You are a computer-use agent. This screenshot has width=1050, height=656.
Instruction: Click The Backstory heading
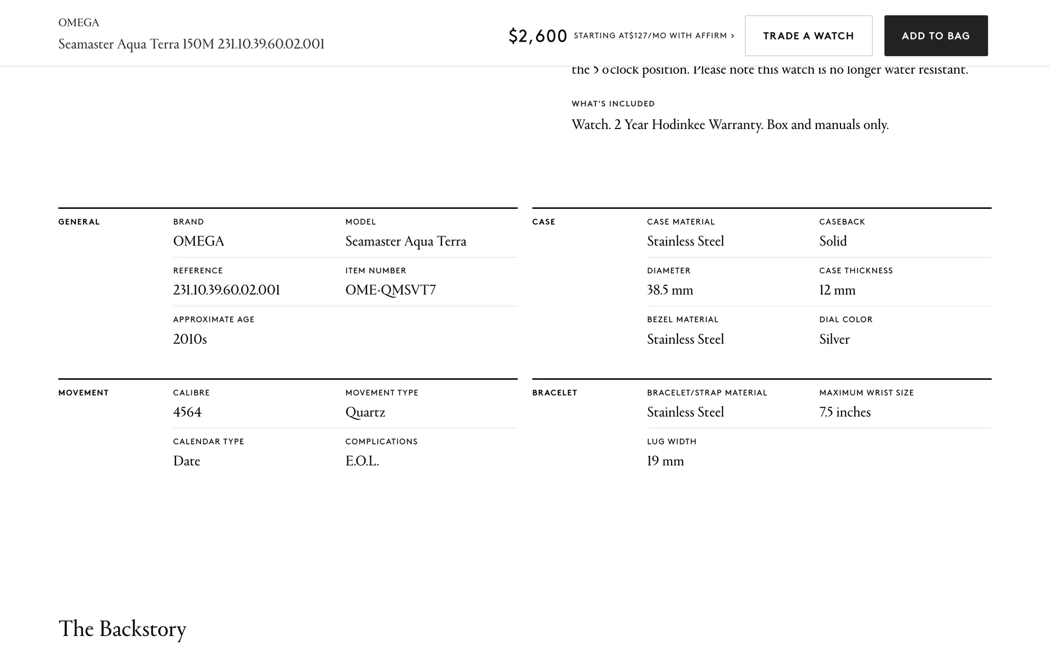[x=122, y=629]
